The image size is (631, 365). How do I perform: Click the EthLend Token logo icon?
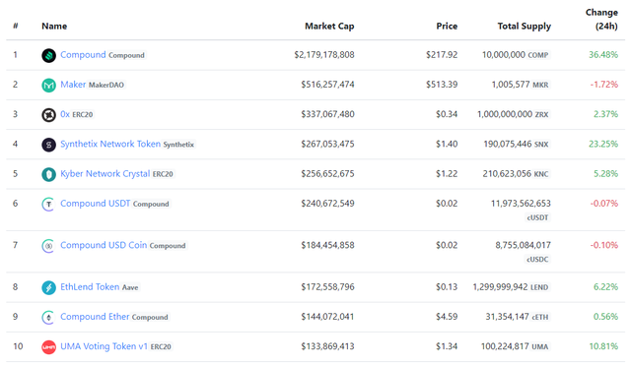click(x=48, y=287)
